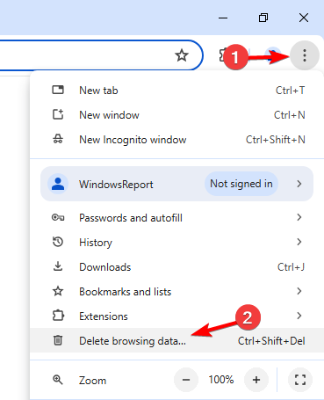Bookmark this page with the star icon
This screenshot has height=400, width=324.
(x=182, y=55)
